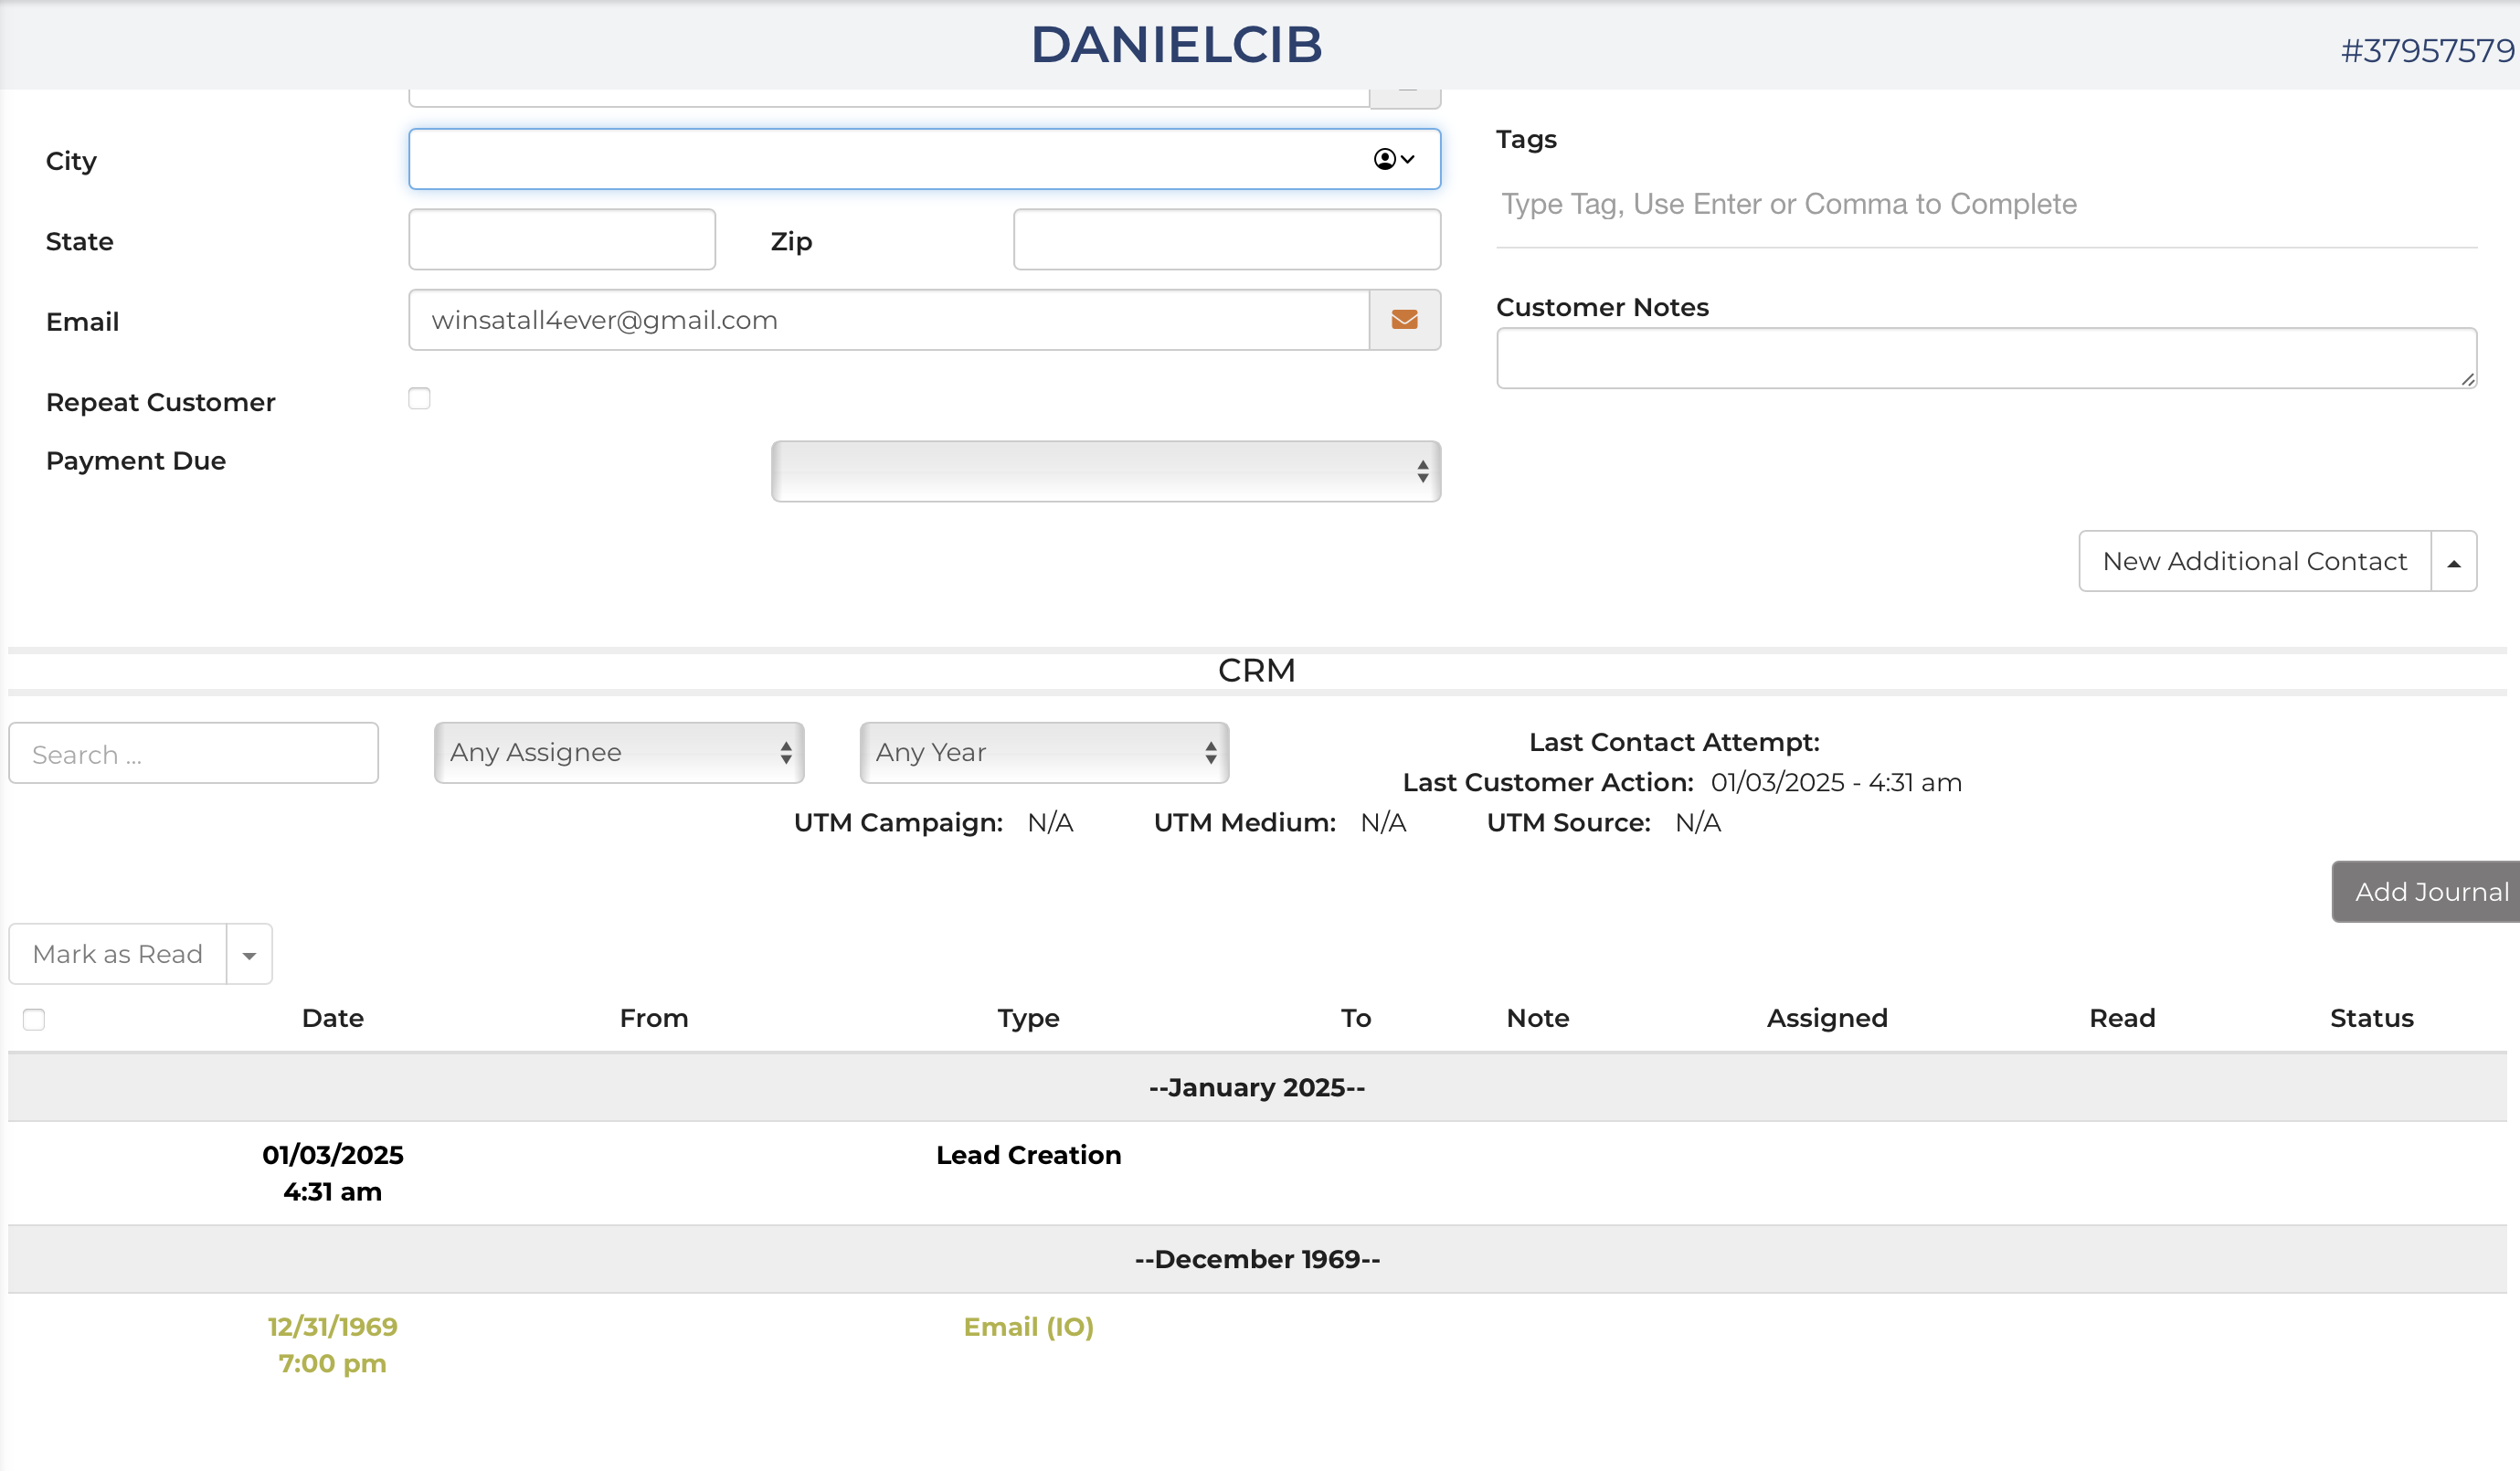Click the Zip input field

click(x=1226, y=240)
